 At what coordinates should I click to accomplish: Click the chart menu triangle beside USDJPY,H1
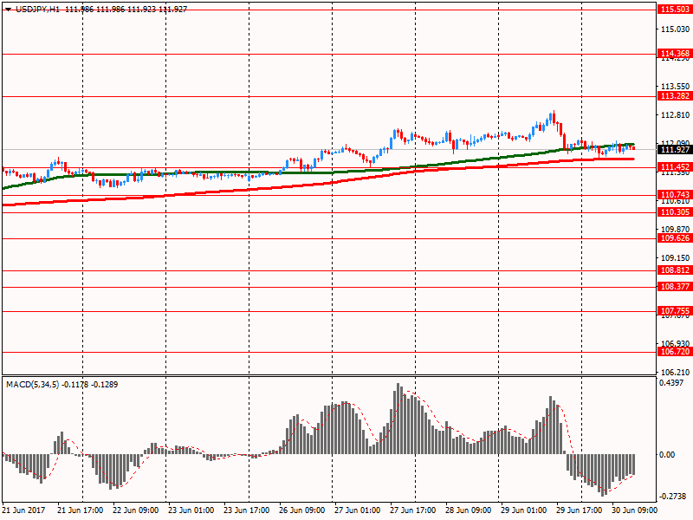[x=8, y=10]
